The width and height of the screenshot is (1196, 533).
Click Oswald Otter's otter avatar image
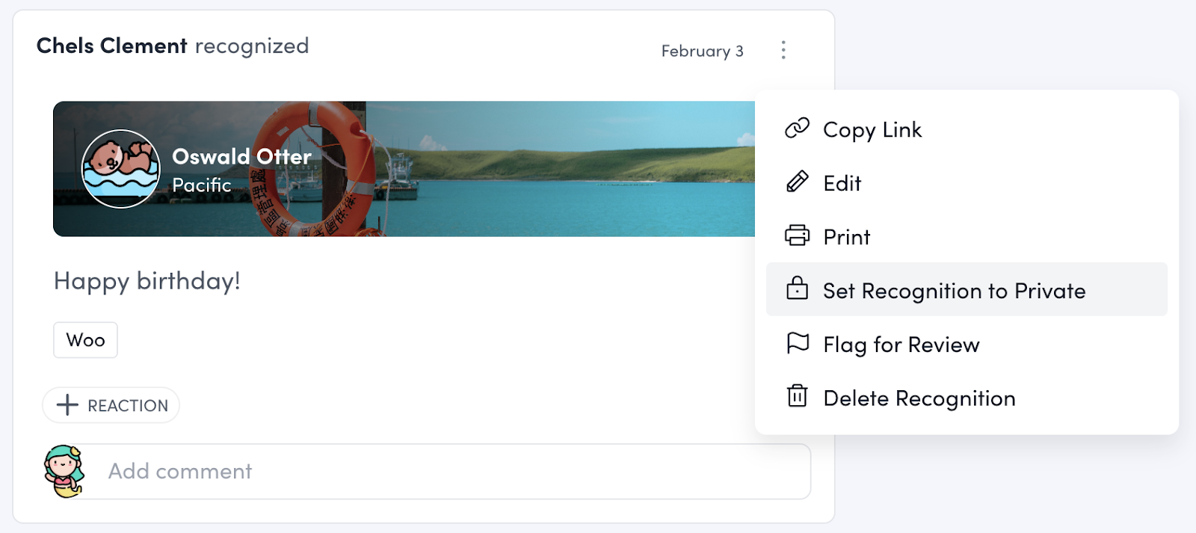tap(120, 169)
